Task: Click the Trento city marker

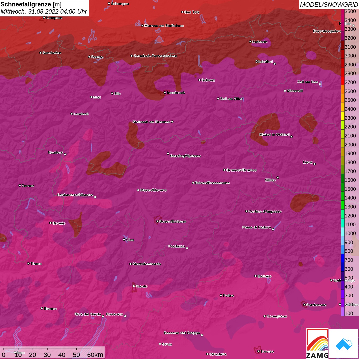Action: coord(134,286)
